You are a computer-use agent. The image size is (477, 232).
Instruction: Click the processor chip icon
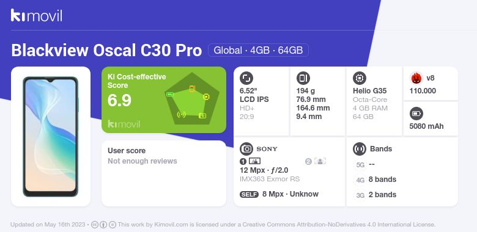(x=360, y=78)
